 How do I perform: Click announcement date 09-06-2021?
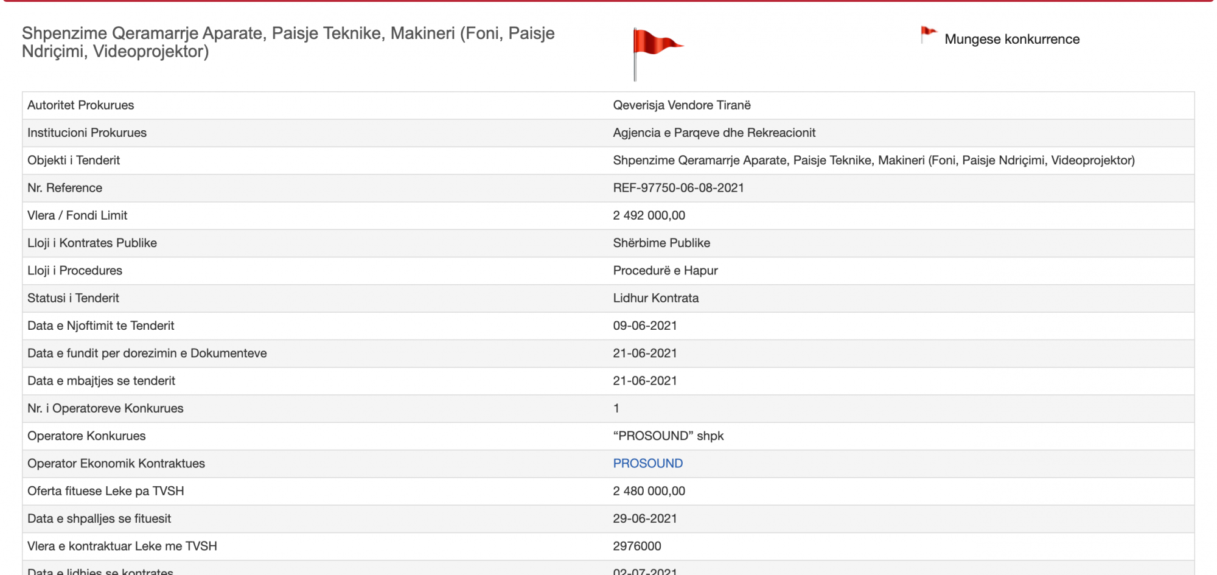click(x=645, y=326)
